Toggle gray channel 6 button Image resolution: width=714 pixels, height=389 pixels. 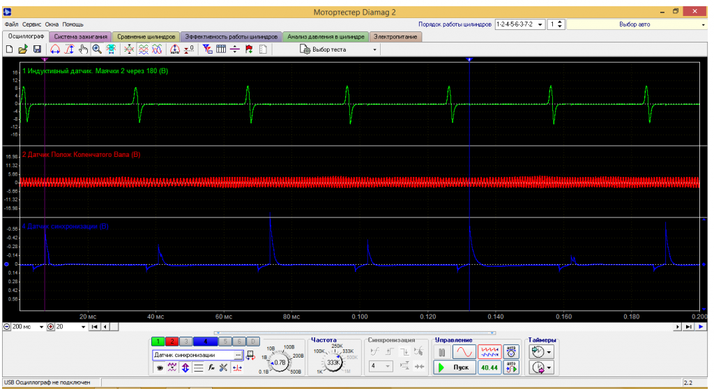point(239,341)
